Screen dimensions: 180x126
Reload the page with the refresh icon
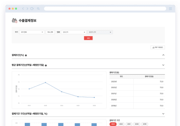(32, 9)
